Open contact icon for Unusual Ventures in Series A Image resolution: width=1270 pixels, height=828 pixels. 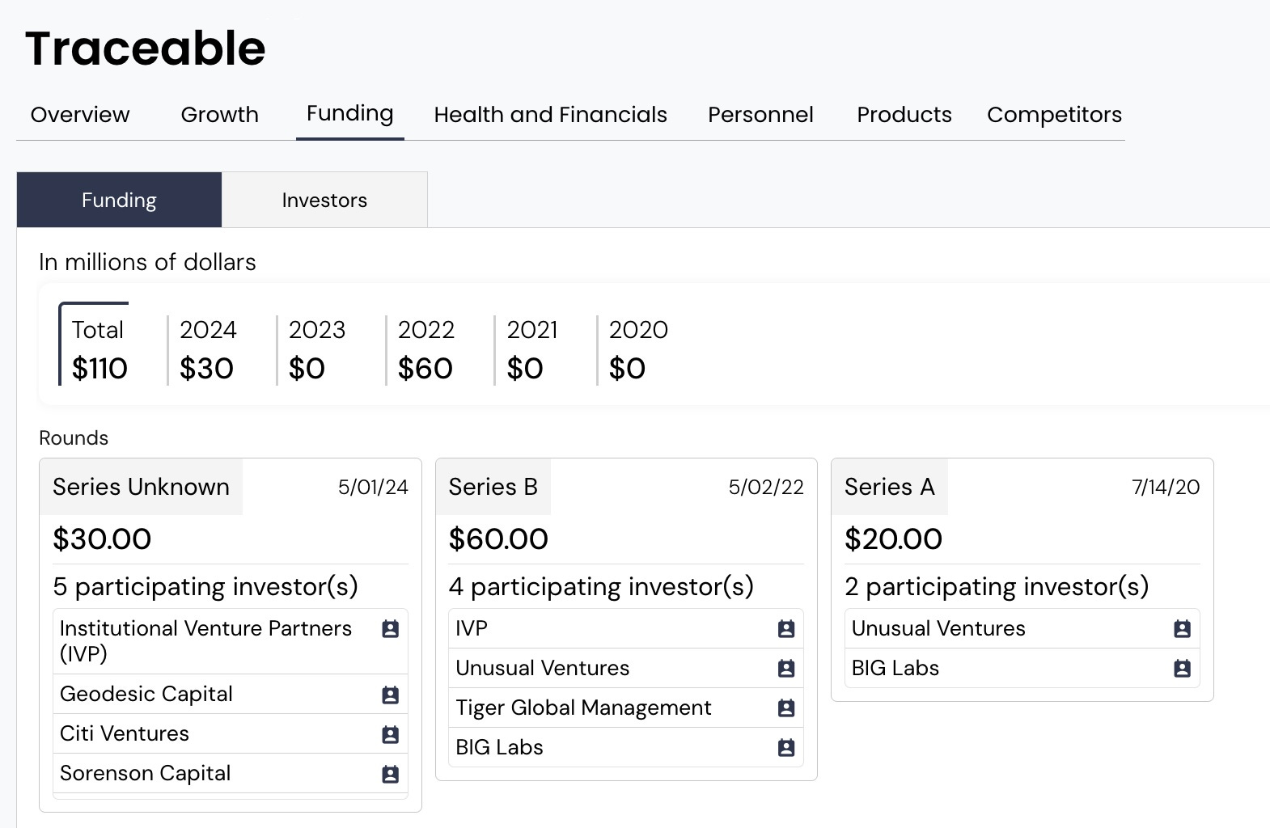[x=1182, y=629]
